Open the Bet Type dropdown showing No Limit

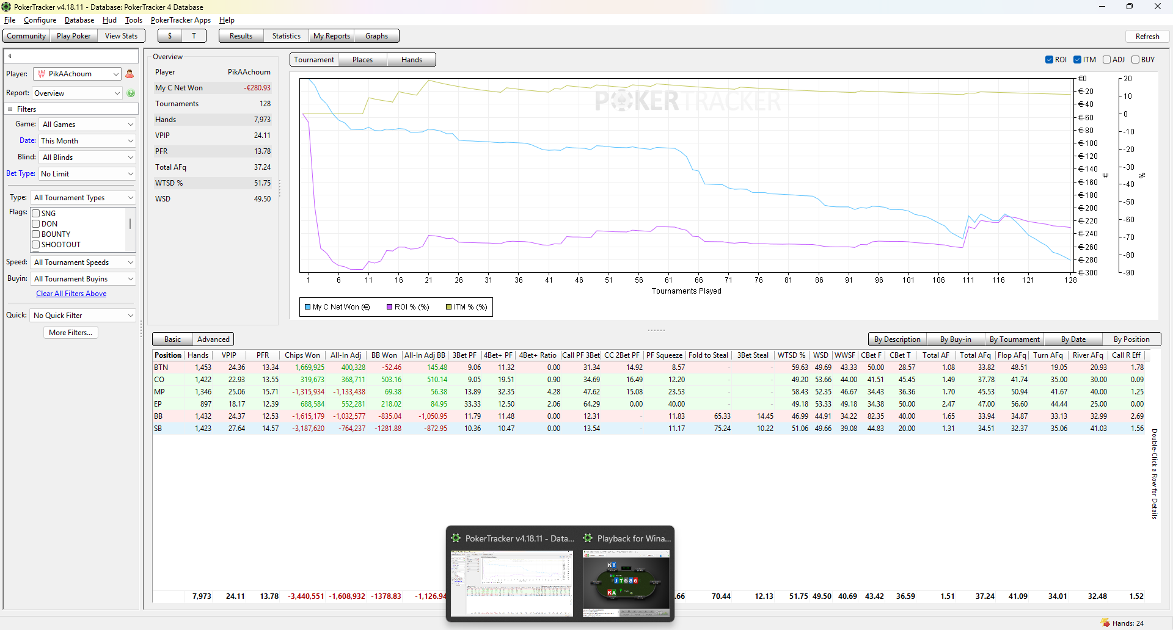[87, 174]
